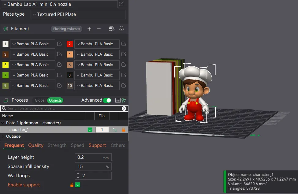Viewport: 298px width, 194px height.
Task: Click the search magnifier icon
Action: pos(4,108)
